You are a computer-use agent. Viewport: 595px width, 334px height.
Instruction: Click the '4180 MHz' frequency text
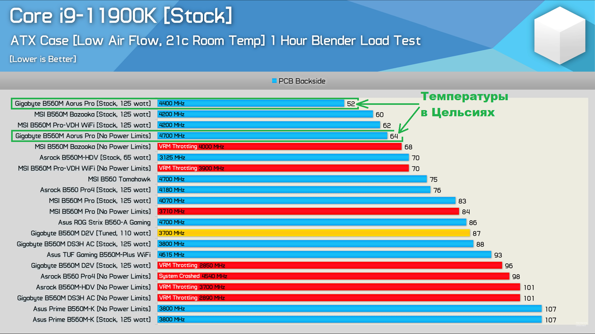[172, 190]
